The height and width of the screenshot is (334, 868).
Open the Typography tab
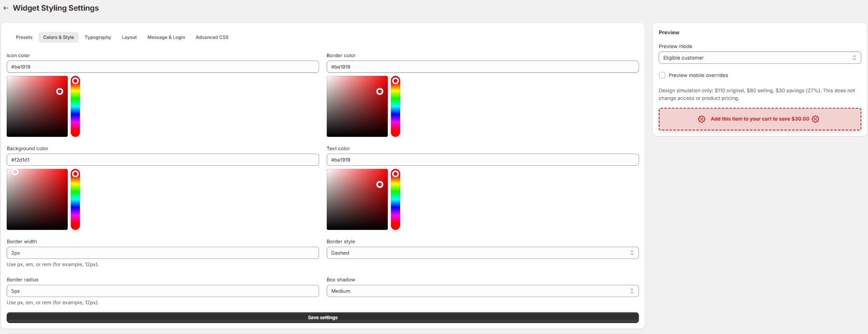(x=98, y=37)
